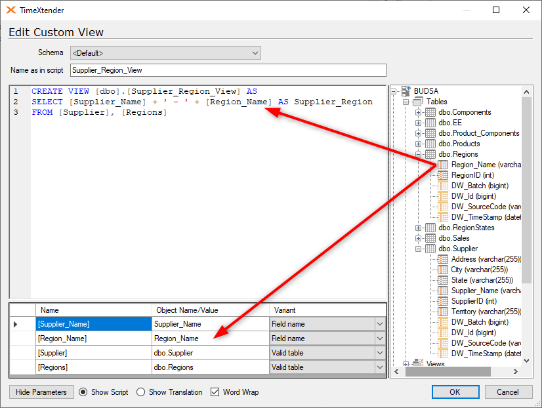Click the Tables folder icon
This screenshot has width=542, height=408.
418,102
